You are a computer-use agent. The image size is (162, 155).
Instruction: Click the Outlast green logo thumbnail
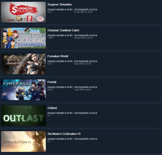tap(24, 116)
